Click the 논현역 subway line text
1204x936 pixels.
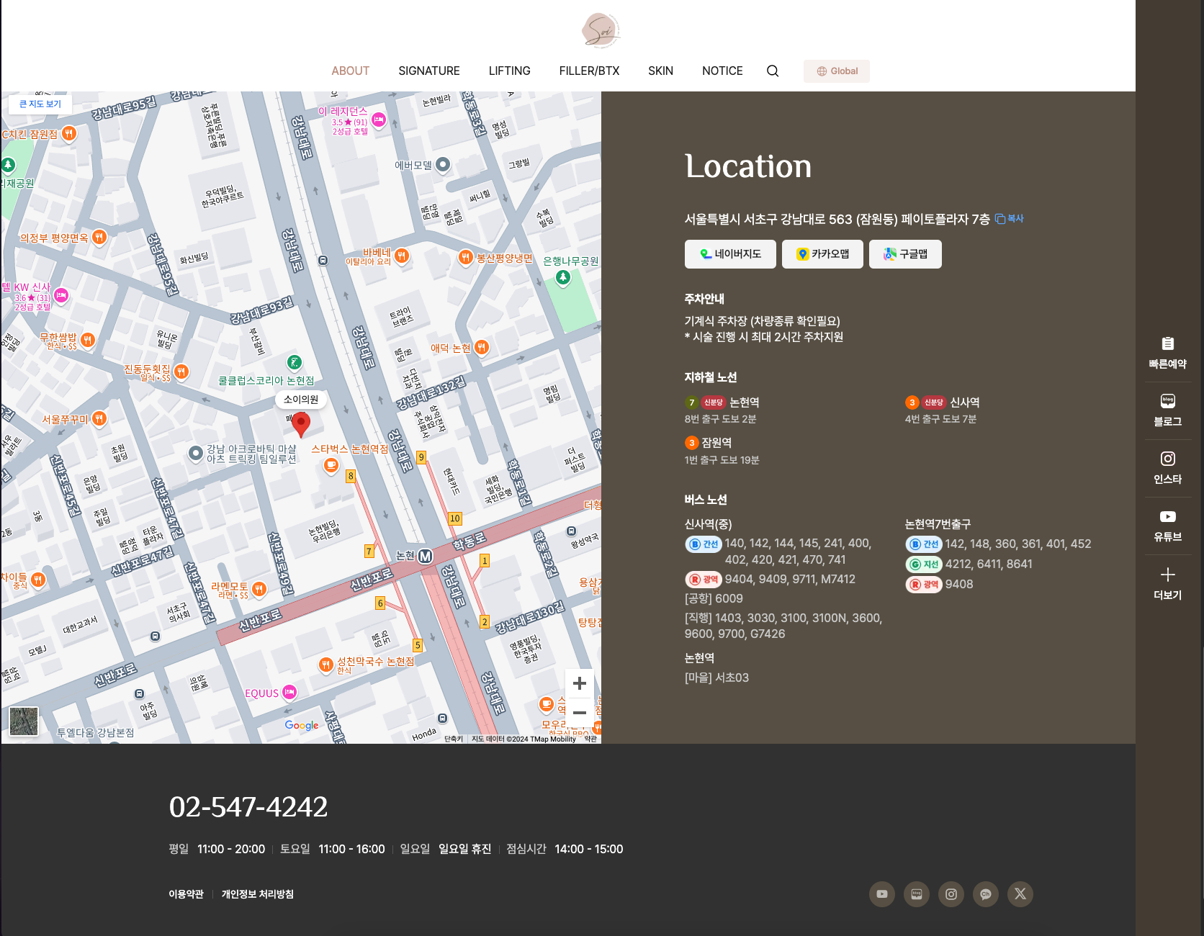[x=745, y=402]
